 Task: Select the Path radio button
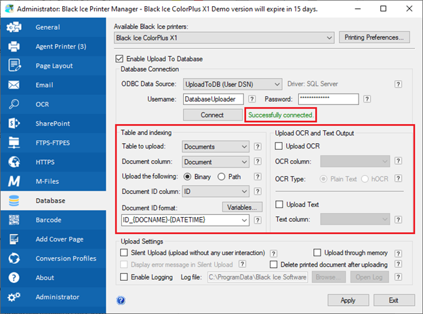(x=221, y=176)
